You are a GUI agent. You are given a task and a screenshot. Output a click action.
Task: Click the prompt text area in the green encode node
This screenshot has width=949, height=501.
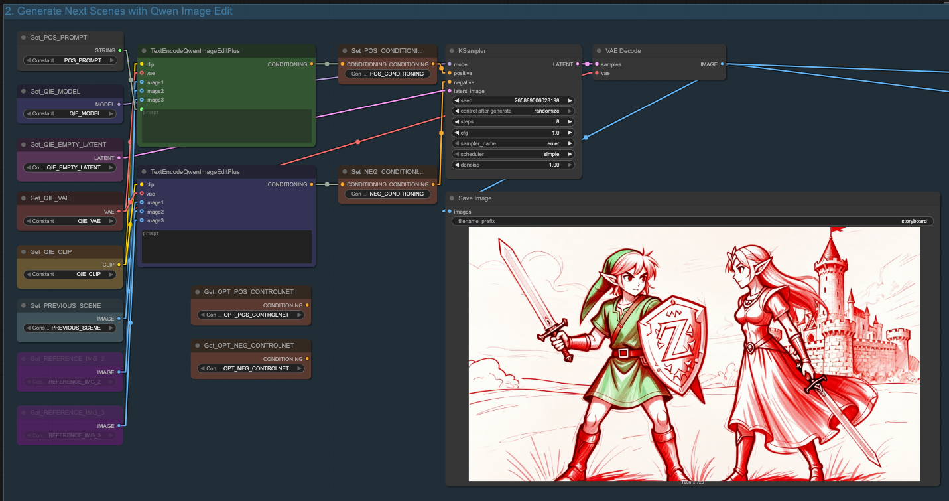click(225, 125)
